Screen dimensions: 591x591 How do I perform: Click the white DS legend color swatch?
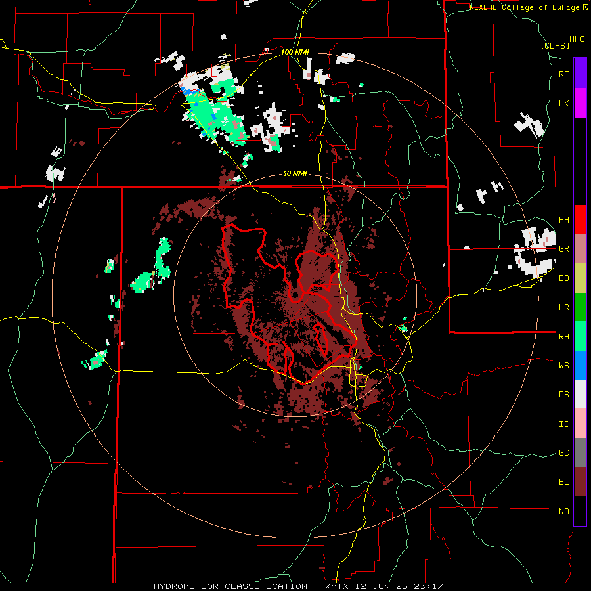click(x=580, y=395)
